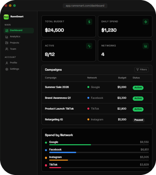Select the Brand Awareness Q1 campaign
Image resolution: width=156 pixels, height=175 pixels.
coord(58,98)
